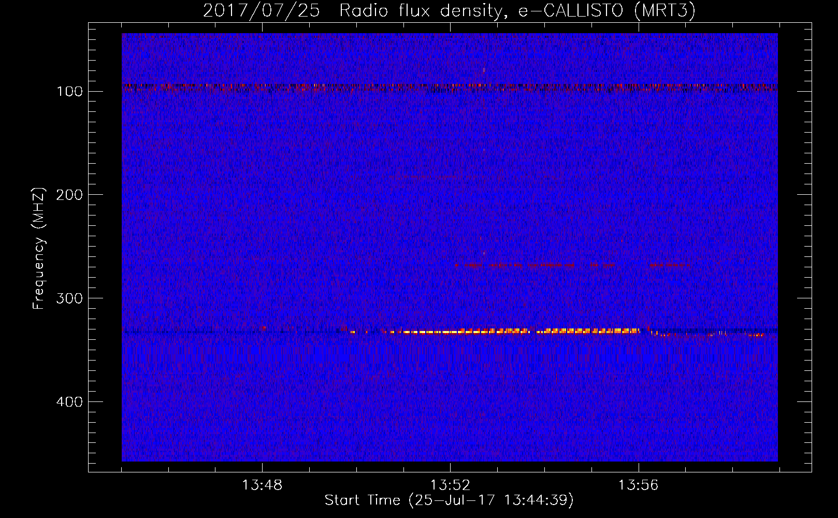Viewport: 838px width, 518px height.
Task: Click the plot title "Radio flux density, e-CALLISTO (MRT3)"
Action: click(517, 10)
